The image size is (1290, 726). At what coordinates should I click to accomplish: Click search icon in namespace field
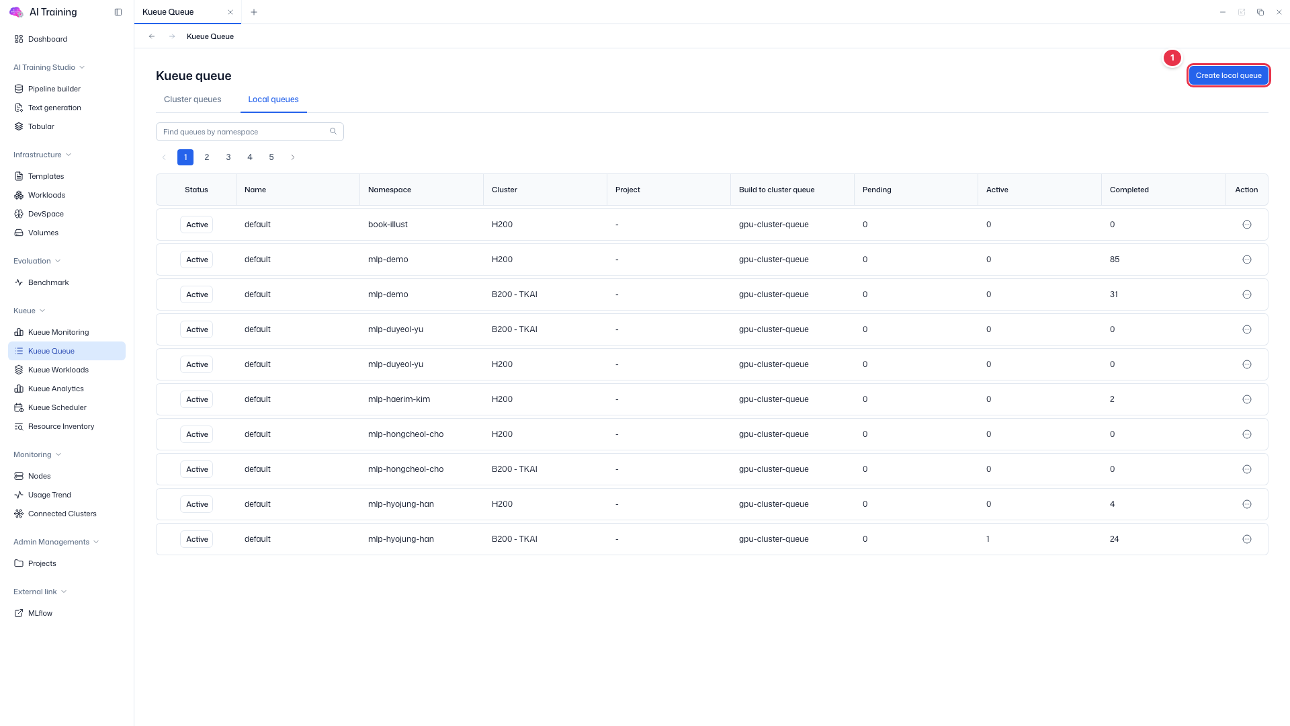(333, 132)
